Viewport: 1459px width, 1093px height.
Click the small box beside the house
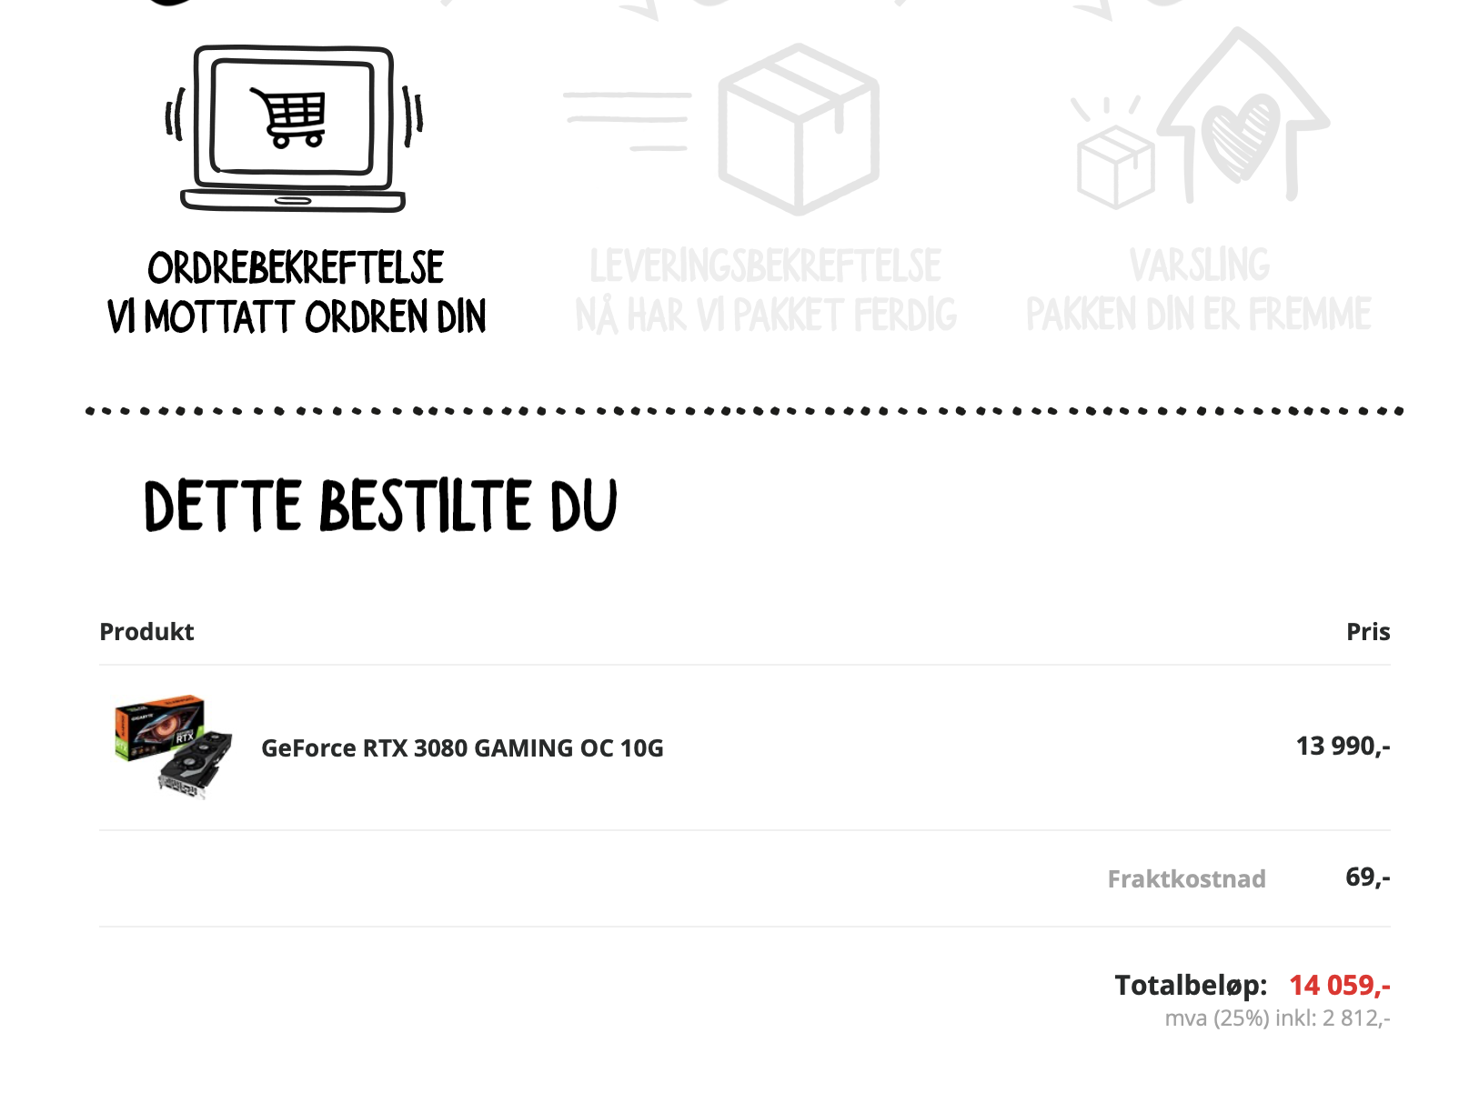1115,167
